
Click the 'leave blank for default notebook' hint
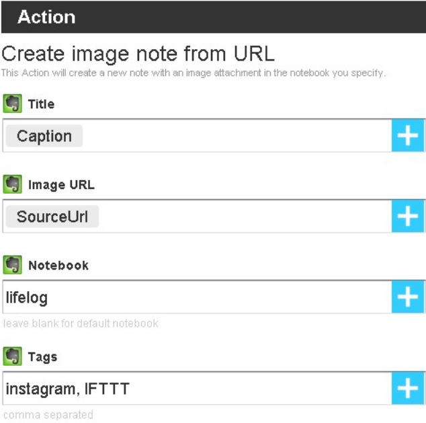point(81,323)
